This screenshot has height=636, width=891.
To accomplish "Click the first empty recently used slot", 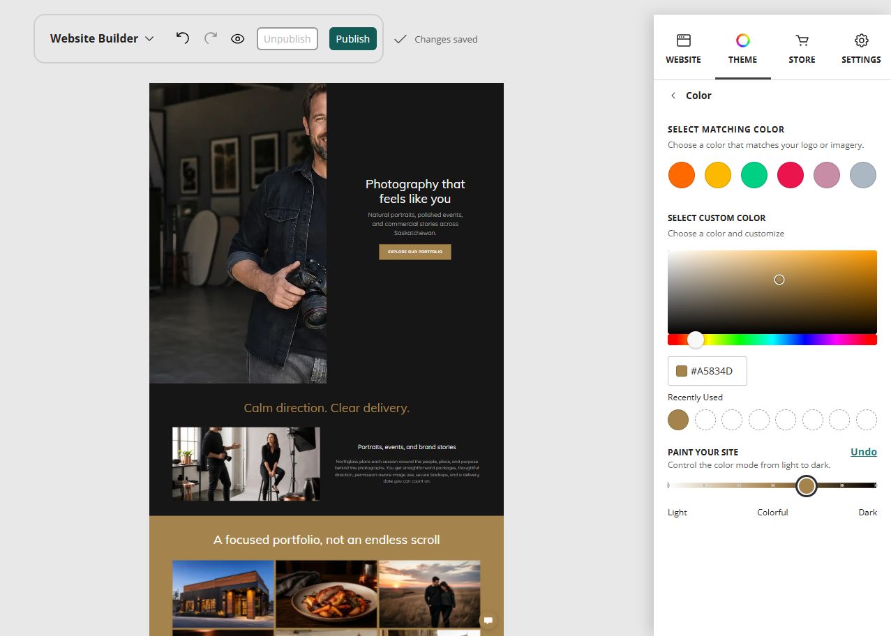I will (705, 420).
